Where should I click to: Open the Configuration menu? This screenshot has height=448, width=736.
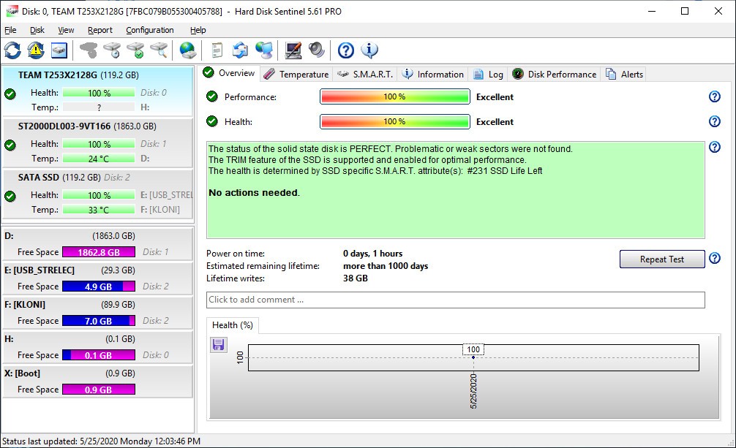click(x=149, y=30)
